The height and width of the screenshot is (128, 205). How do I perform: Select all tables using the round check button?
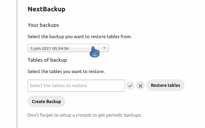pos(130,86)
